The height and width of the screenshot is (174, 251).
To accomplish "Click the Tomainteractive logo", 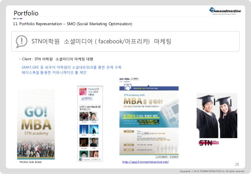I will pyautogui.click(x=225, y=11).
